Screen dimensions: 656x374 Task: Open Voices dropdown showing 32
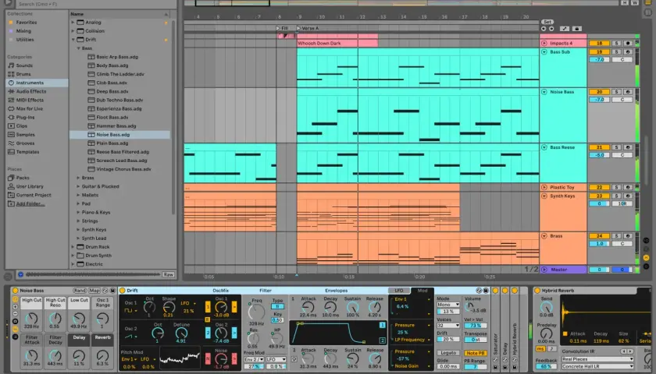pos(448,326)
